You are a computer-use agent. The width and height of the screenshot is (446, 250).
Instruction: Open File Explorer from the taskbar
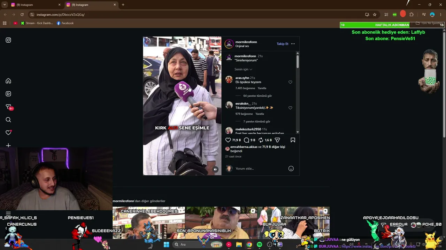coord(239,244)
